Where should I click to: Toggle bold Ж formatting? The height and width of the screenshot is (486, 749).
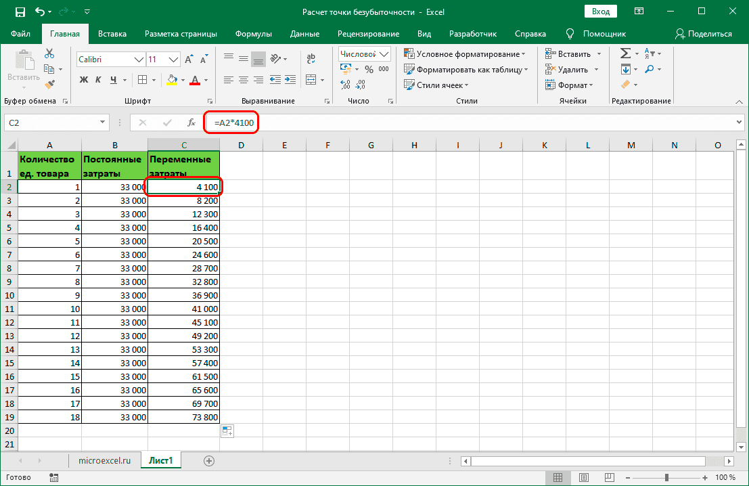pos(85,80)
